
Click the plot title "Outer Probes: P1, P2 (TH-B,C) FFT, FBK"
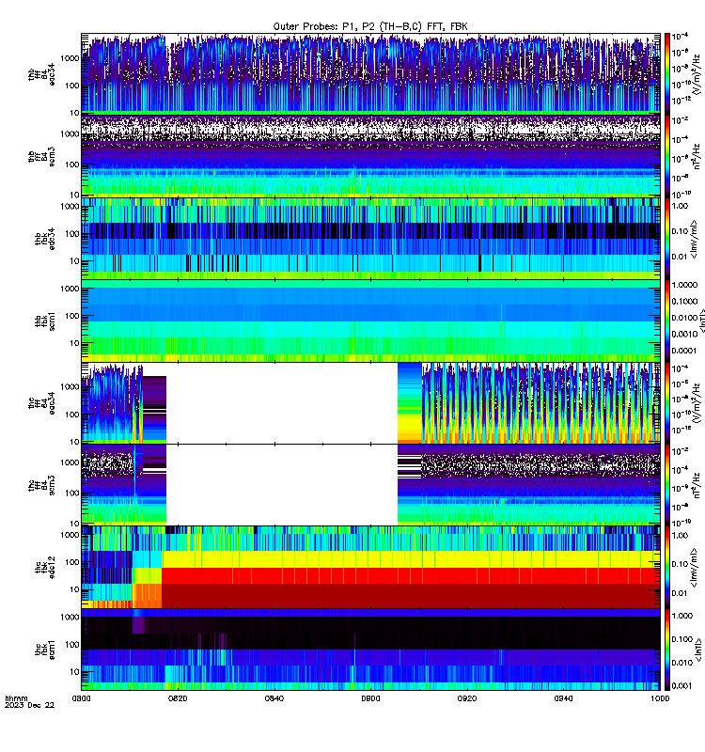370,26
